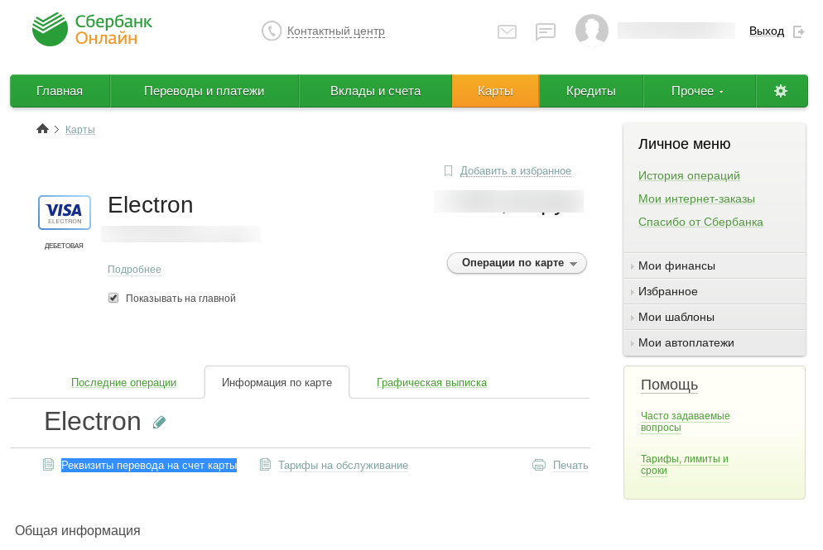Go to the Главная menu item
This screenshot has width=823, height=550.
[60, 91]
